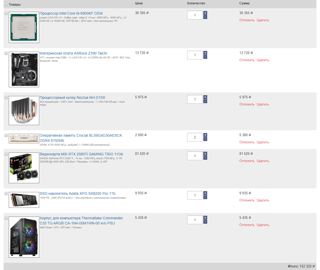
Task: Decrease quantity of MSI RTX 2080Ti videocard
Action: point(205,158)
